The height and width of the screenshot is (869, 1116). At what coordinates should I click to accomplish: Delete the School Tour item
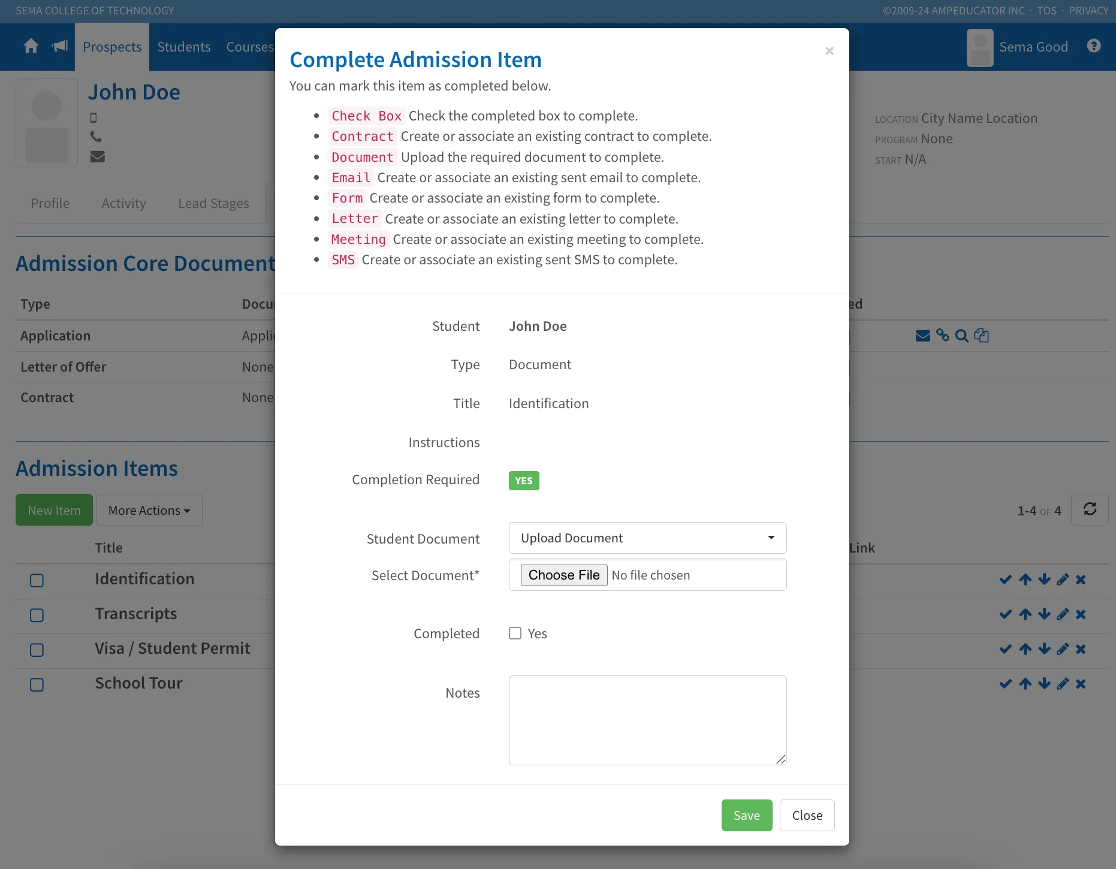[x=1081, y=684]
